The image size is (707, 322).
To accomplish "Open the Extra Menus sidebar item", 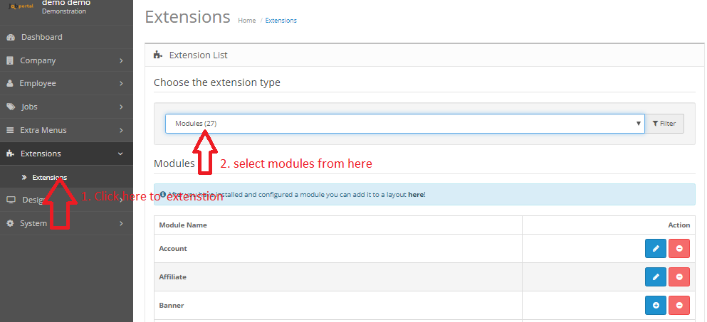I will 66,130.
